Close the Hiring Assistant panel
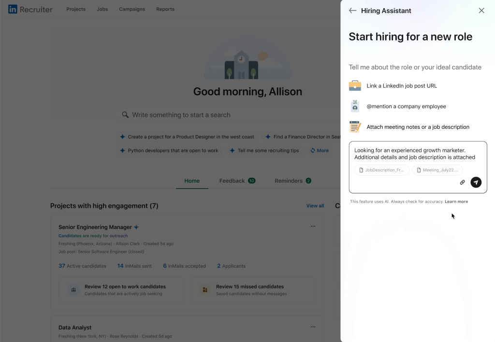This screenshot has height=342, width=495. pos(481,11)
